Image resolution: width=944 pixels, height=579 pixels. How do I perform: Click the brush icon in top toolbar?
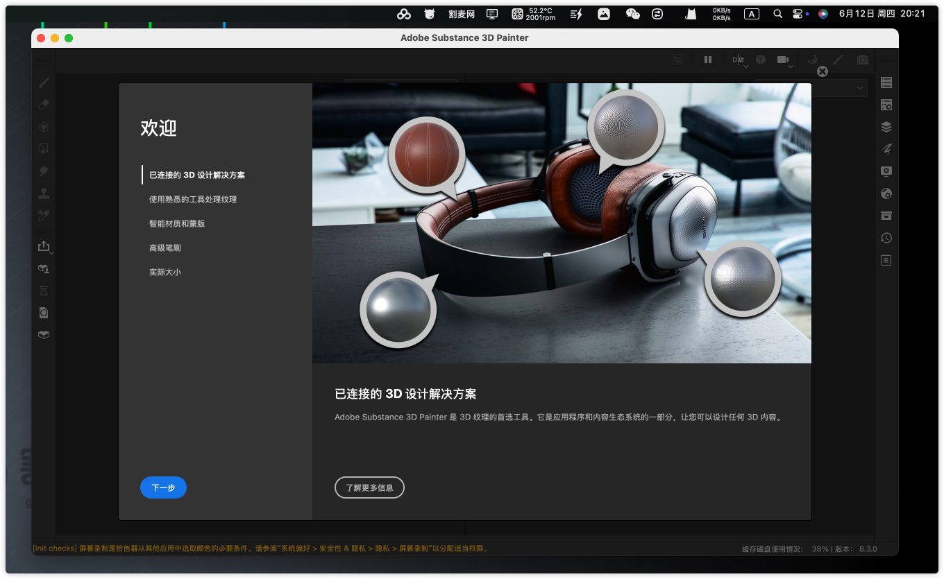pyautogui.click(x=838, y=60)
